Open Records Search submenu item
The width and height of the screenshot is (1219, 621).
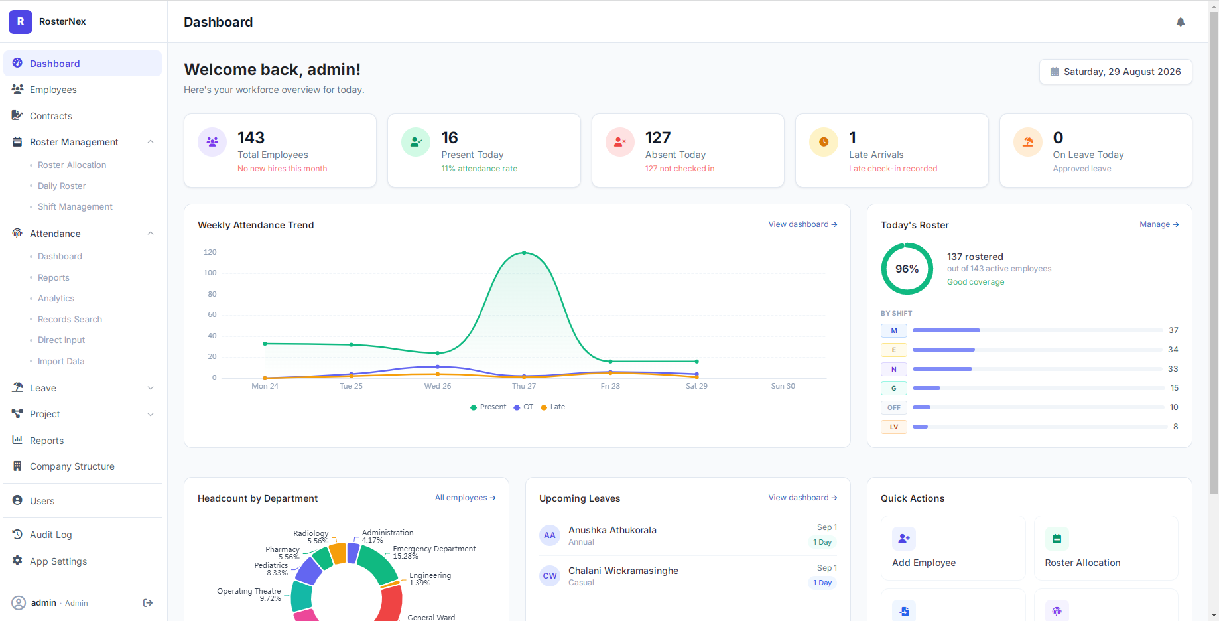pos(70,319)
